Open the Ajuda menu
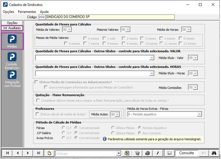Viewport: 221px width, 159px height. (x=44, y=12)
